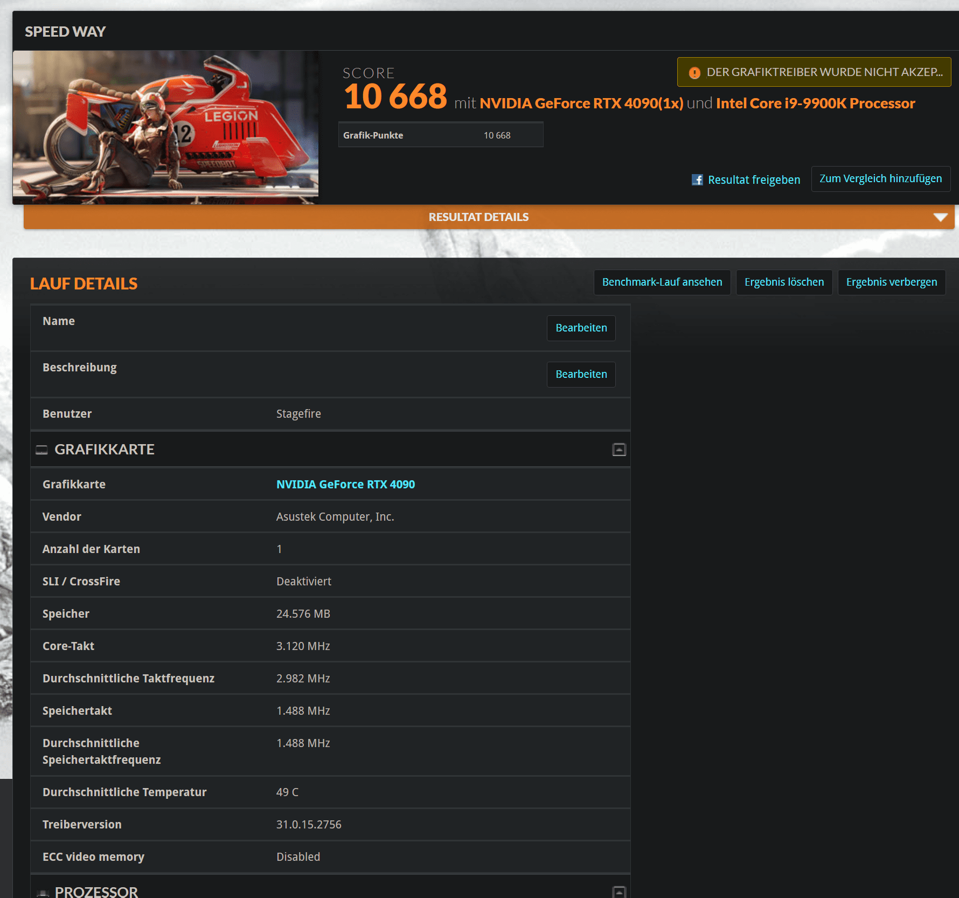Click Ergebnis verbergen button
Screen dimensions: 959x898
[x=892, y=282]
